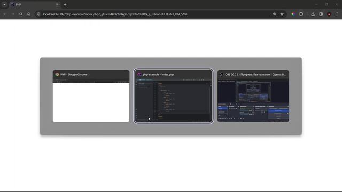This screenshot has height=192, width=342.
Task: Open the tab search dropdown arrow
Action: click(x=4, y=4)
